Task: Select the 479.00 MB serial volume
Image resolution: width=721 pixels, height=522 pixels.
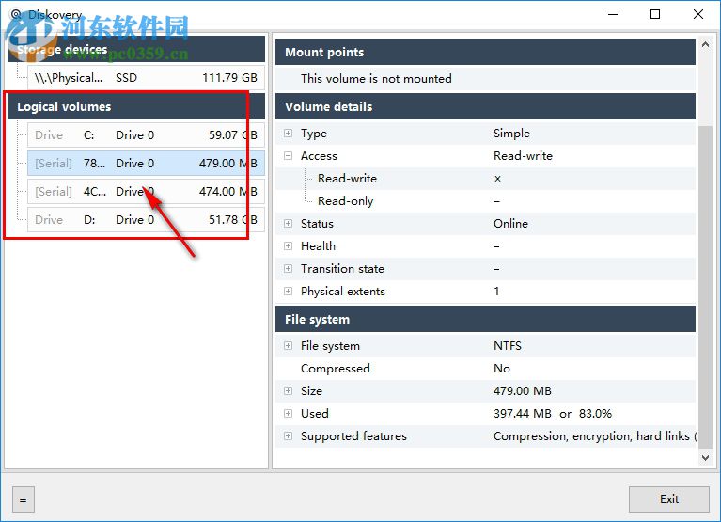Action: (x=146, y=164)
